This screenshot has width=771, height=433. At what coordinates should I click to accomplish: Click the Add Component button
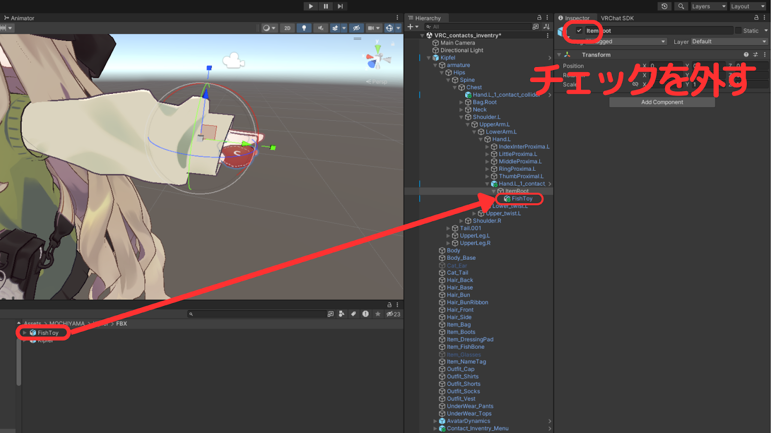click(x=662, y=102)
